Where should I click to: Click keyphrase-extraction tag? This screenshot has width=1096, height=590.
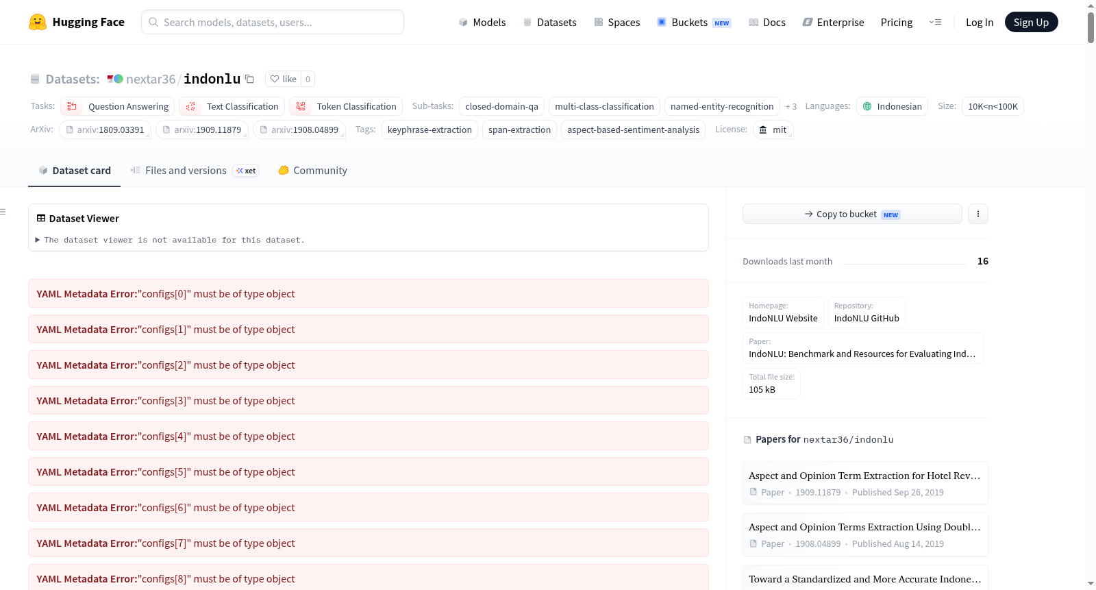click(429, 130)
